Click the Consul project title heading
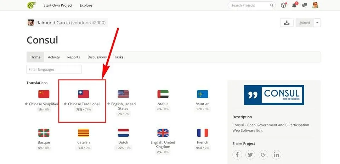 [42, 40]
